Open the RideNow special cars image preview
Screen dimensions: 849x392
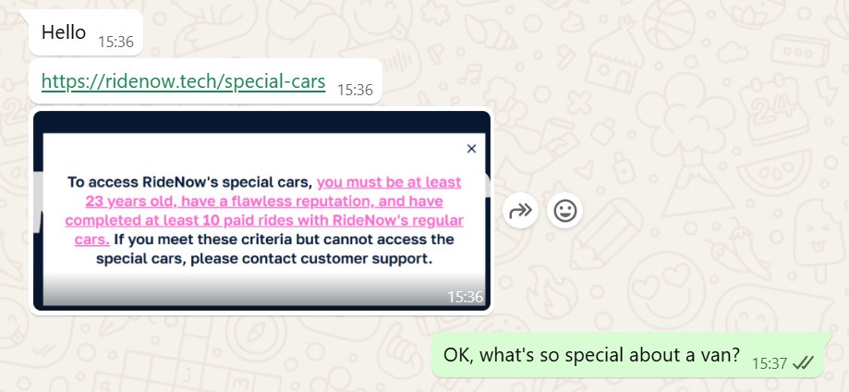[261, 211]
